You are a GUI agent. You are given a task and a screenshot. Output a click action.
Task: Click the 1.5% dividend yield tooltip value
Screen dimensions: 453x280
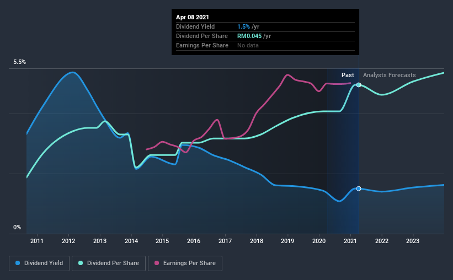click(243, 26)
